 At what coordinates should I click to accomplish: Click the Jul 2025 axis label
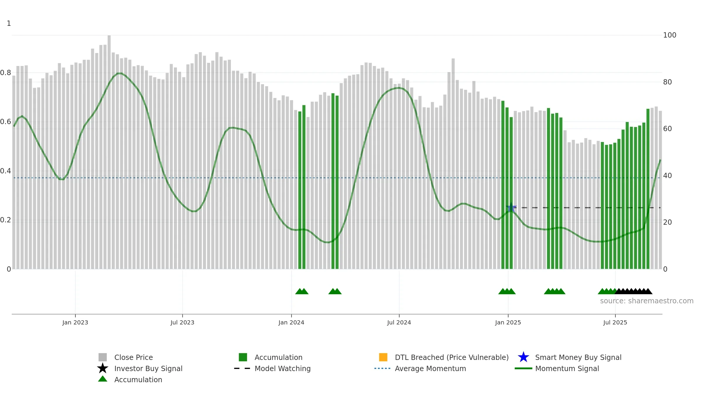pos(615,322)
